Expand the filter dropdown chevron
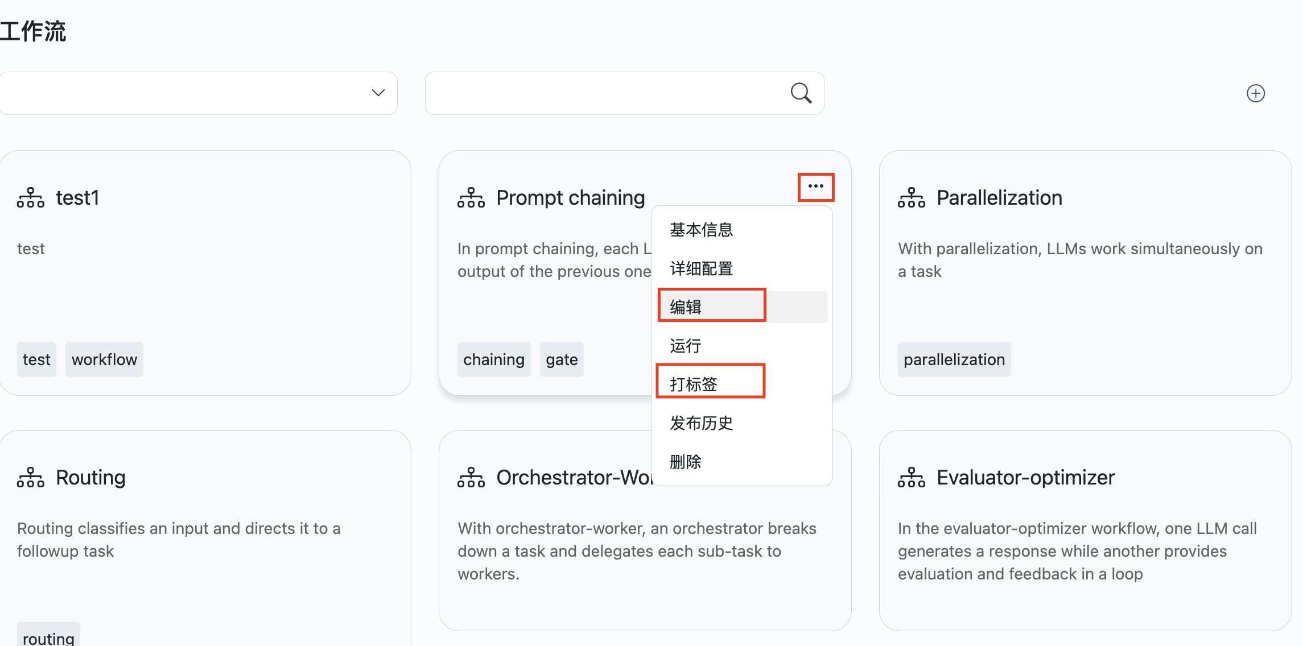1303x646 pixels. (378, 93)
